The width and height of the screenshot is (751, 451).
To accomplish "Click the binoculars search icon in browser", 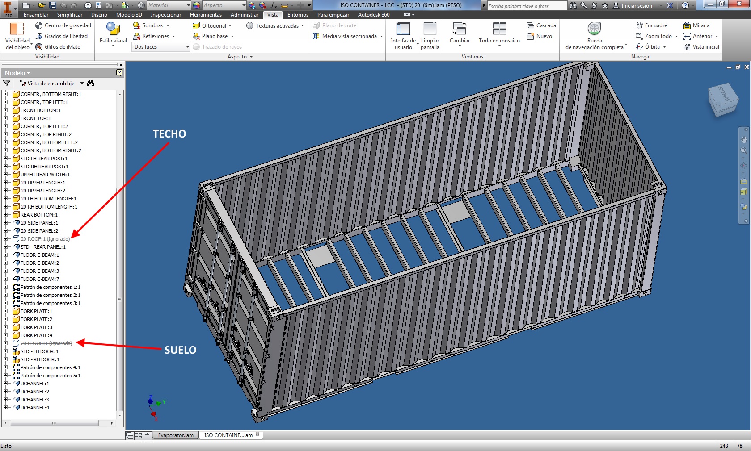I will (x=91, y=83).
